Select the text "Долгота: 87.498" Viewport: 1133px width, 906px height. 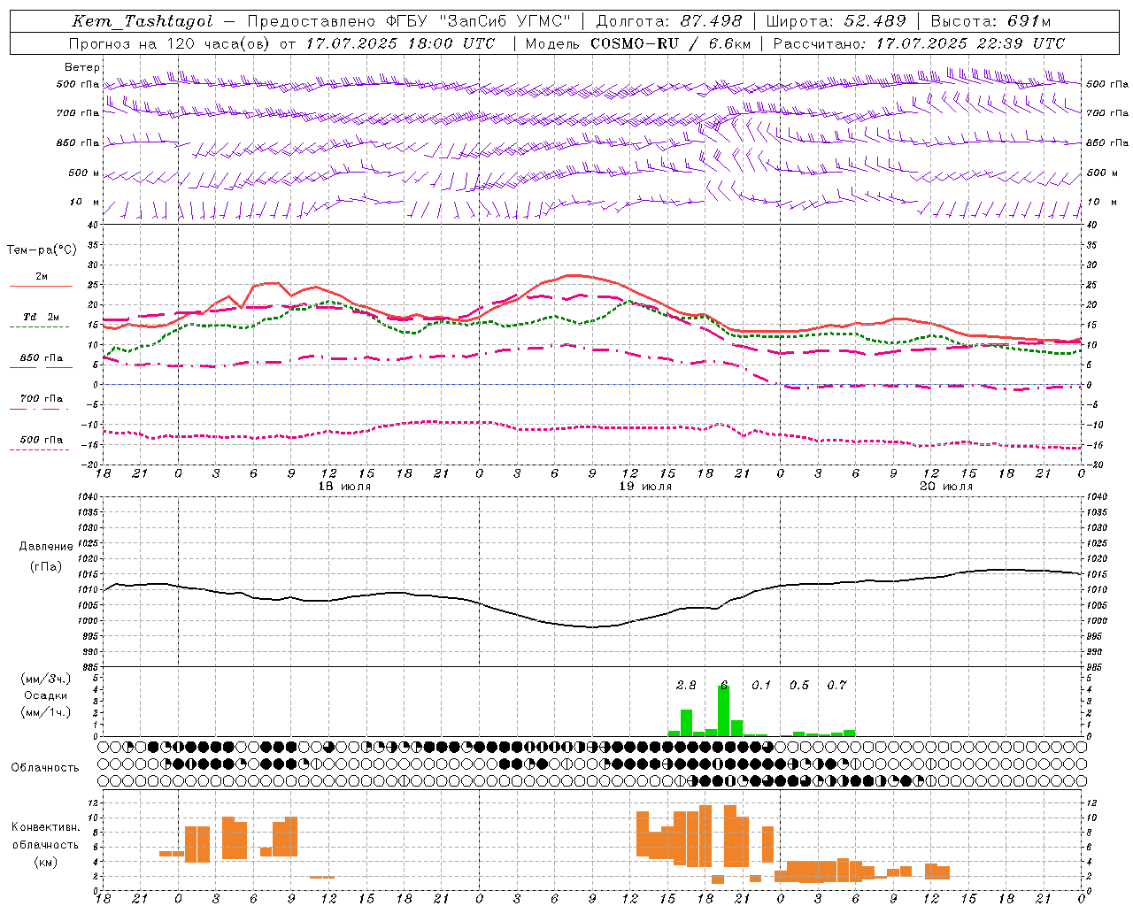669,21
